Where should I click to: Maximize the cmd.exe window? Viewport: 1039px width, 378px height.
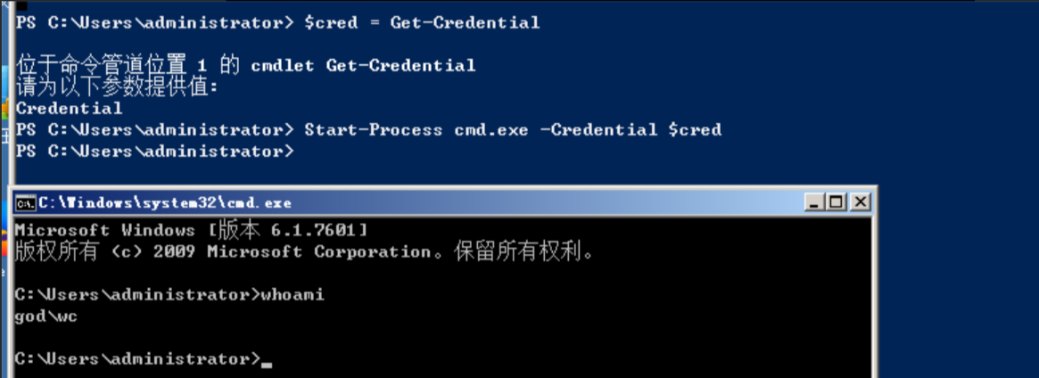[837, 202]
